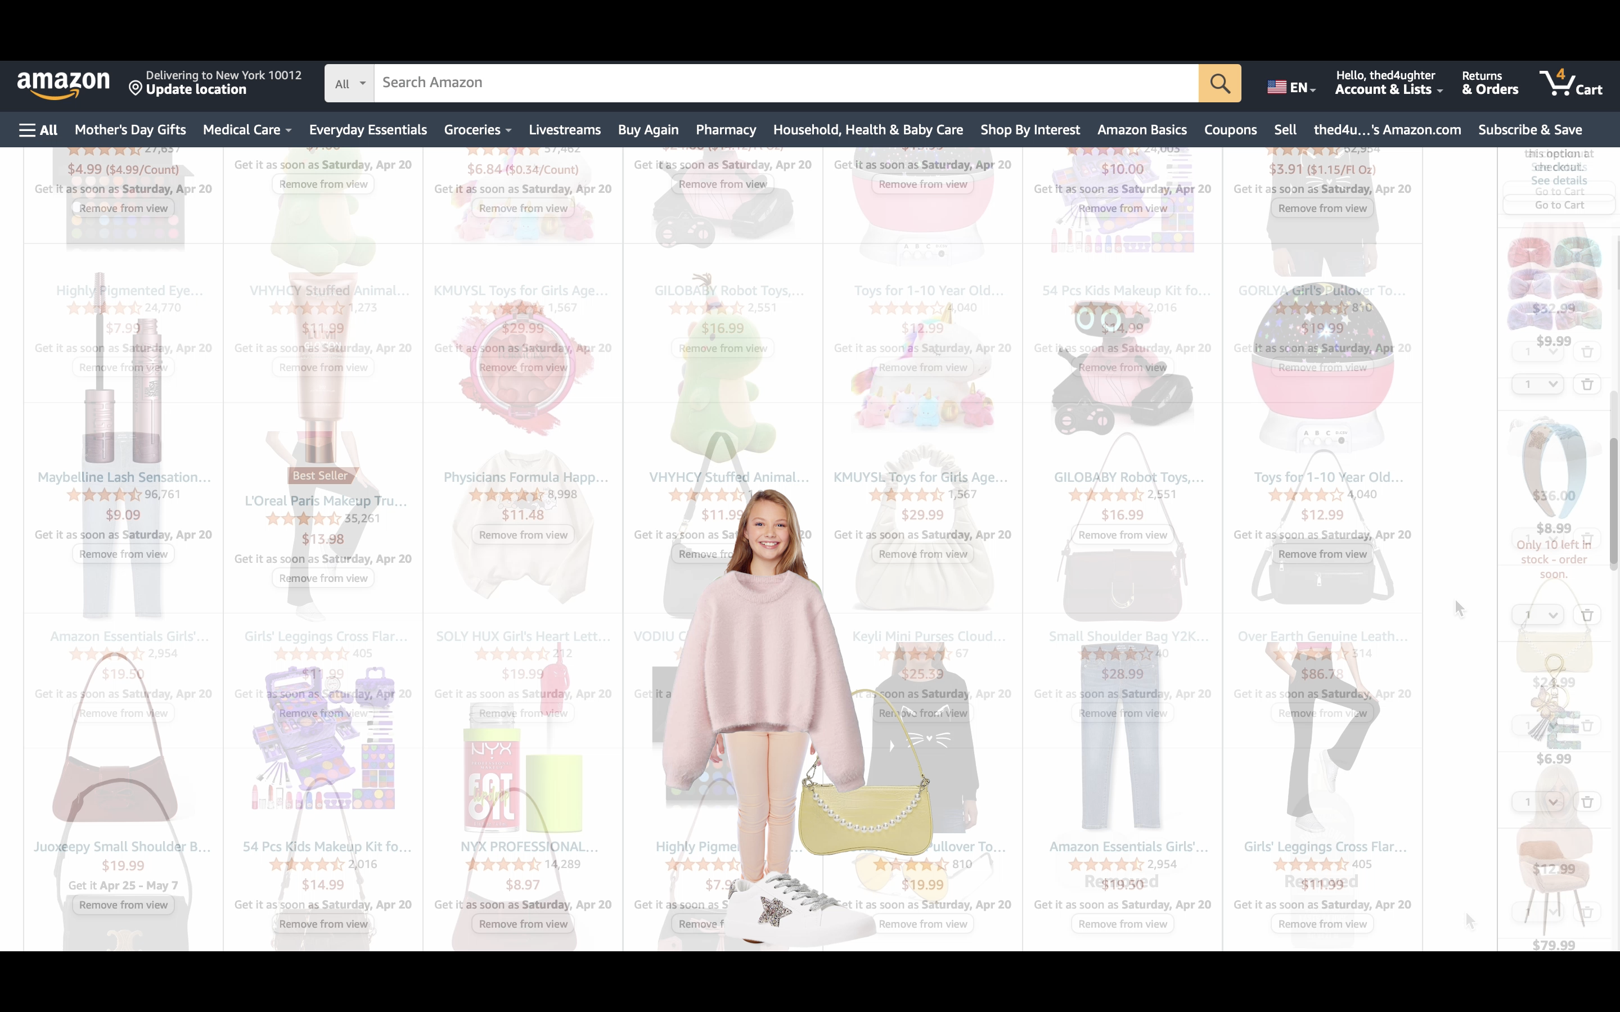
Task: Delete the $6.99 keychain item via trash icon
Action: coord(1586,802)
